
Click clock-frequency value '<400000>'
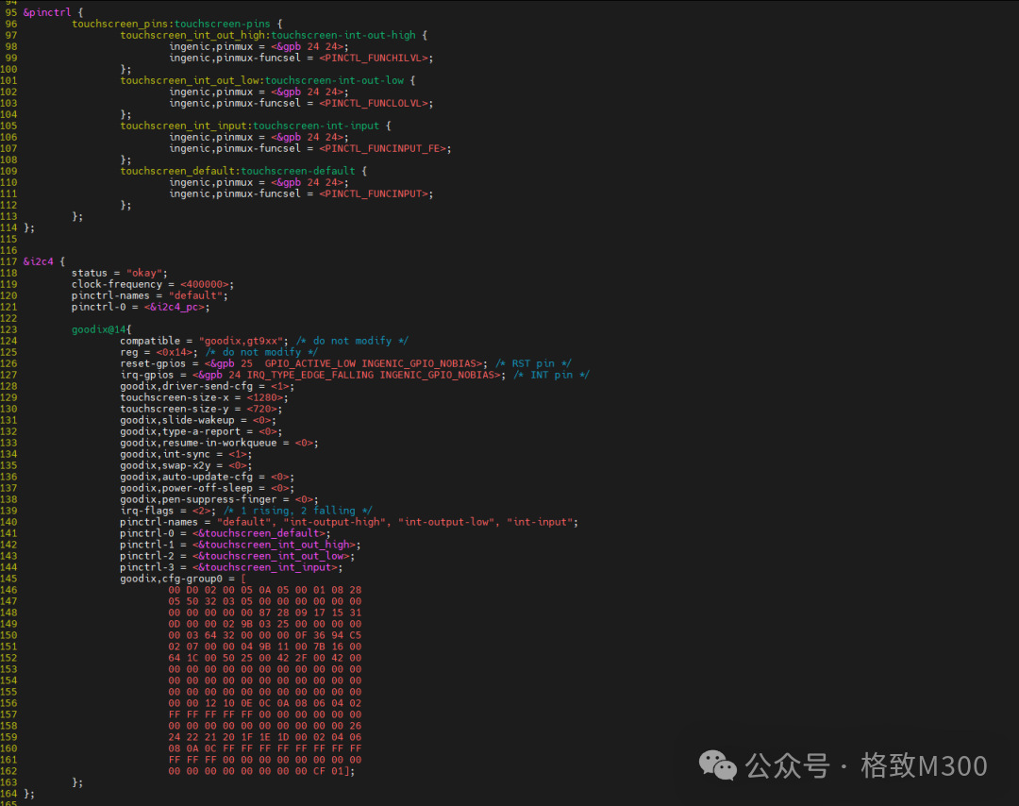coord(204,284)
